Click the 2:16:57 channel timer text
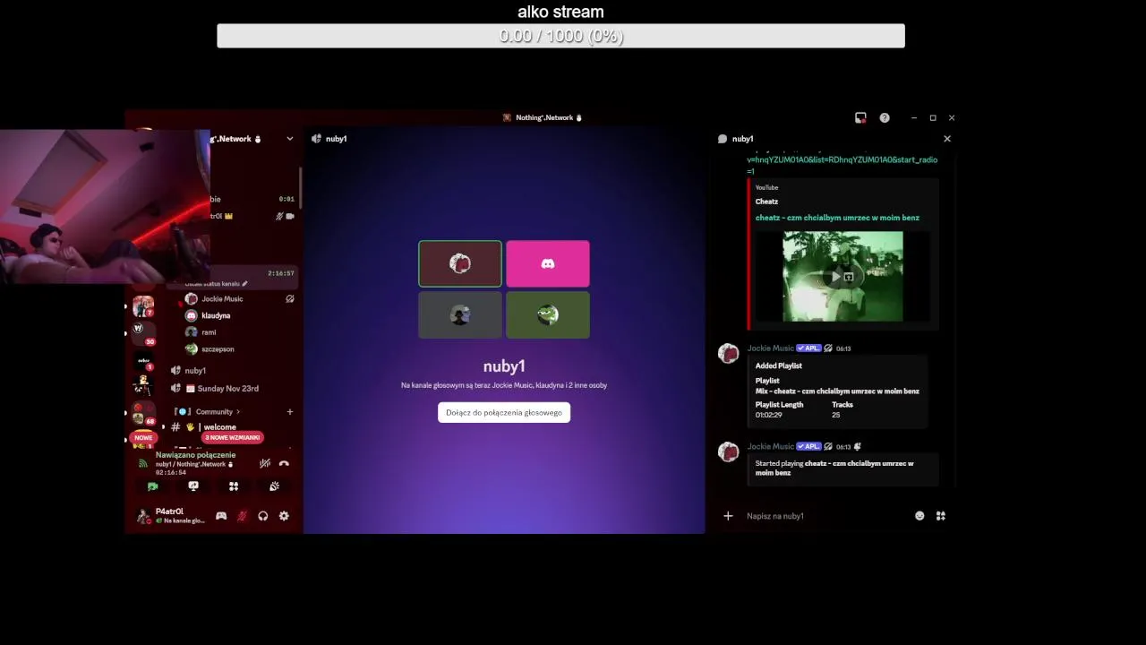Viewport: 1146px width, 645px height. (x=281, y=273)
